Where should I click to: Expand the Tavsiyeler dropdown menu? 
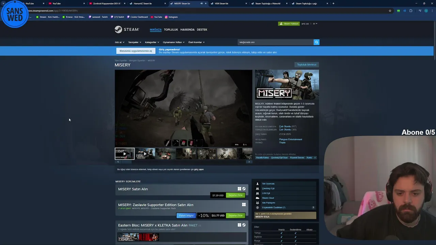coord(135,42)
